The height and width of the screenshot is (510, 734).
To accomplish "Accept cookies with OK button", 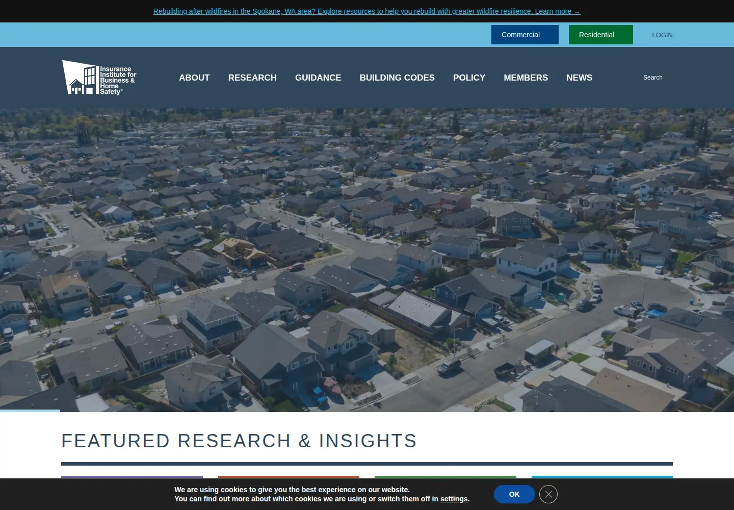I will point(514,494).
